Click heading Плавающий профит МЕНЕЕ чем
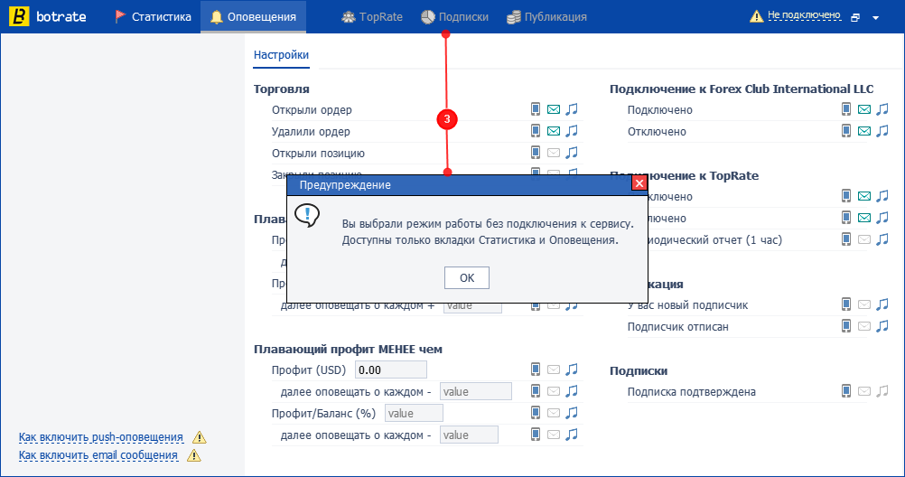This screenshot has width=905, height=477. 348,349
